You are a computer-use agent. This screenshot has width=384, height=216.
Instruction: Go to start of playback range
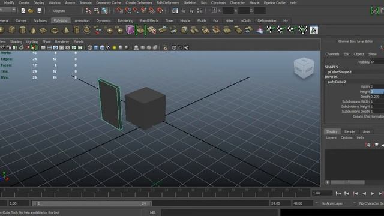(338, 193)
